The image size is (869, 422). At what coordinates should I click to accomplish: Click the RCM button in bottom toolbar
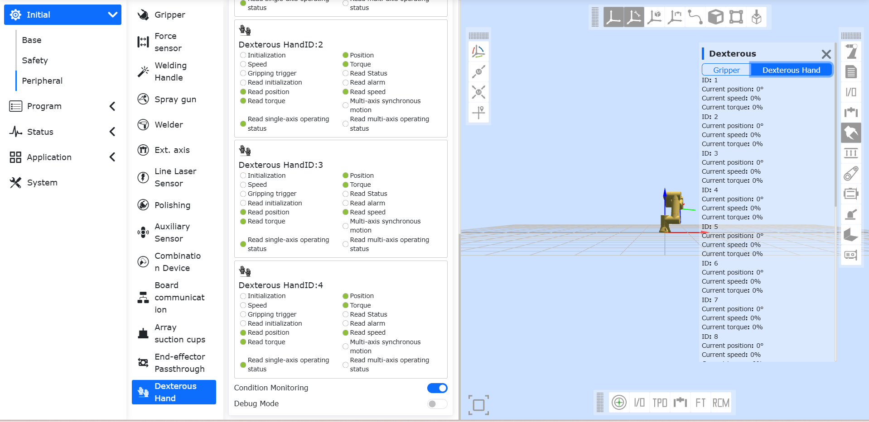[x=721, y=403]
